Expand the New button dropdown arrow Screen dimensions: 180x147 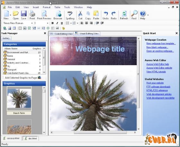(10, 15)
